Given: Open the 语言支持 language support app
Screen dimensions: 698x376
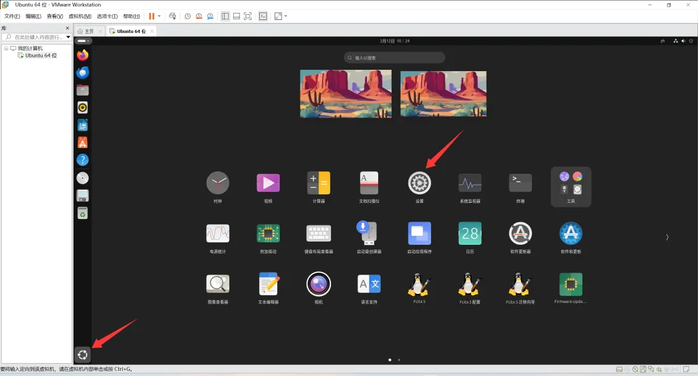Looking at the screenshot, I should pyautogui.click(x=369, y=284).
